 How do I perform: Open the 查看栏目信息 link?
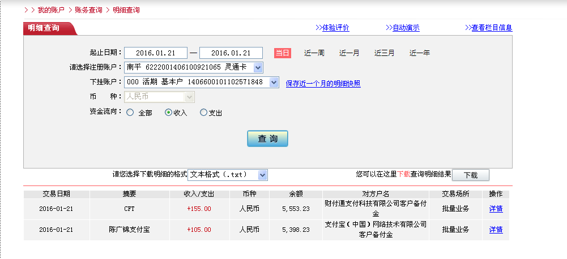coord(492,28)
